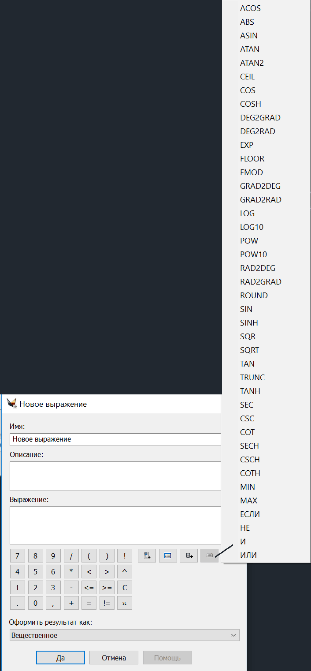Click the functions list icon button
Image resolution: width=311 pixels, height=671 pixels.
209,555
